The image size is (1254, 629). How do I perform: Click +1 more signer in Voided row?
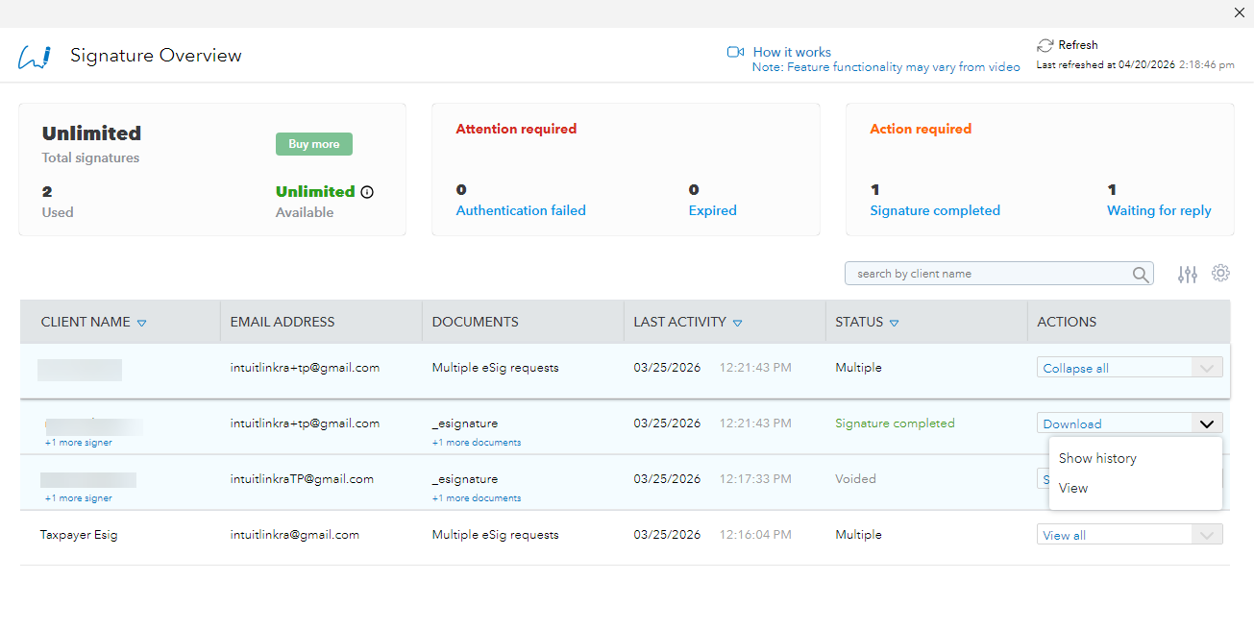point(79,498)
